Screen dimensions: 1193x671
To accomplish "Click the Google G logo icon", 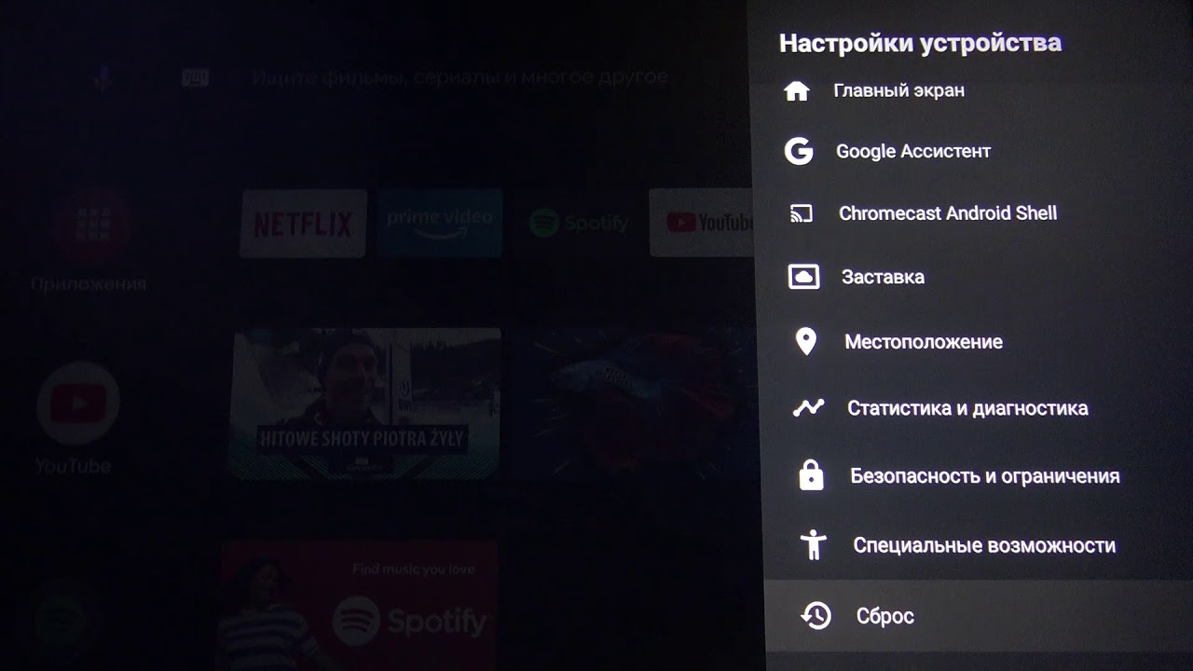I will 799,151.
